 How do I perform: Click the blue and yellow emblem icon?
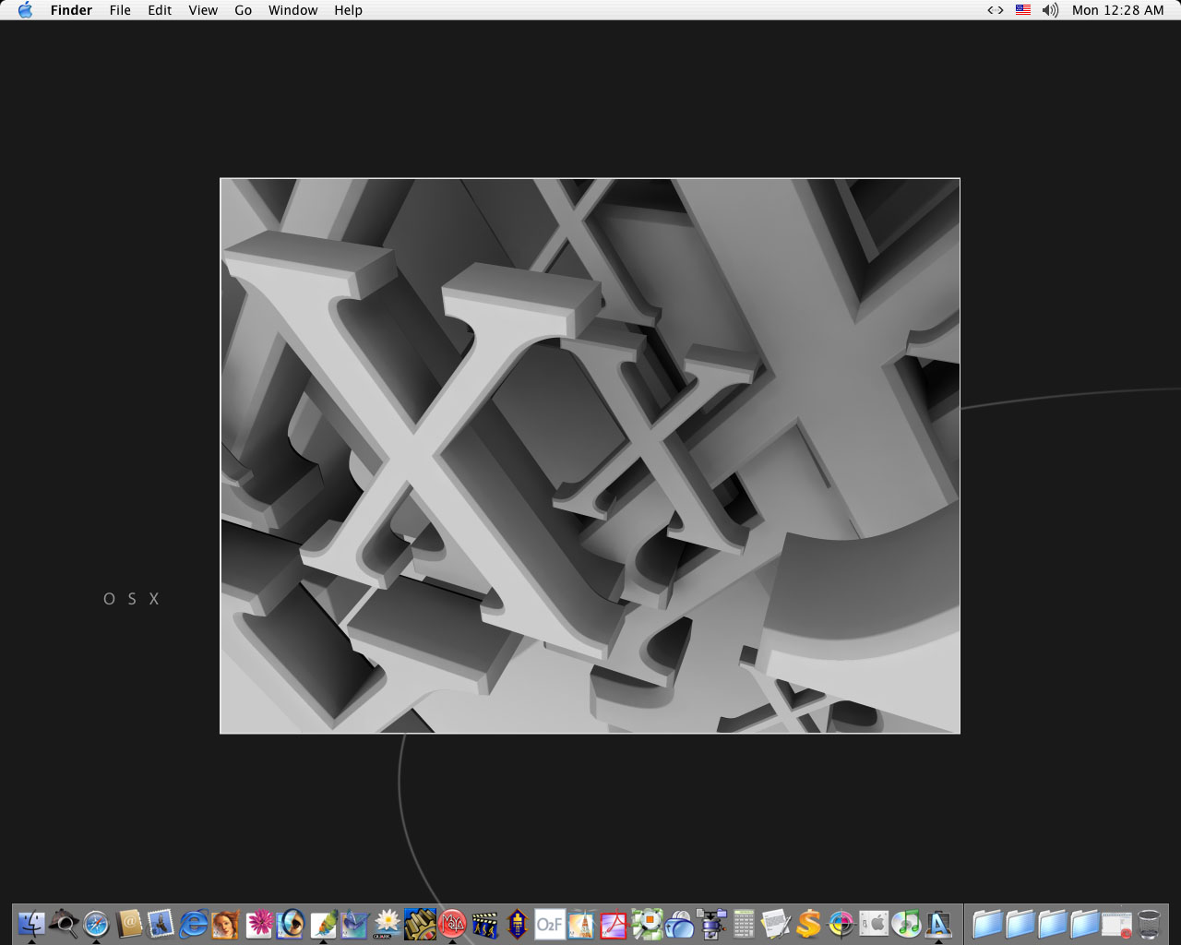(517, 923)
